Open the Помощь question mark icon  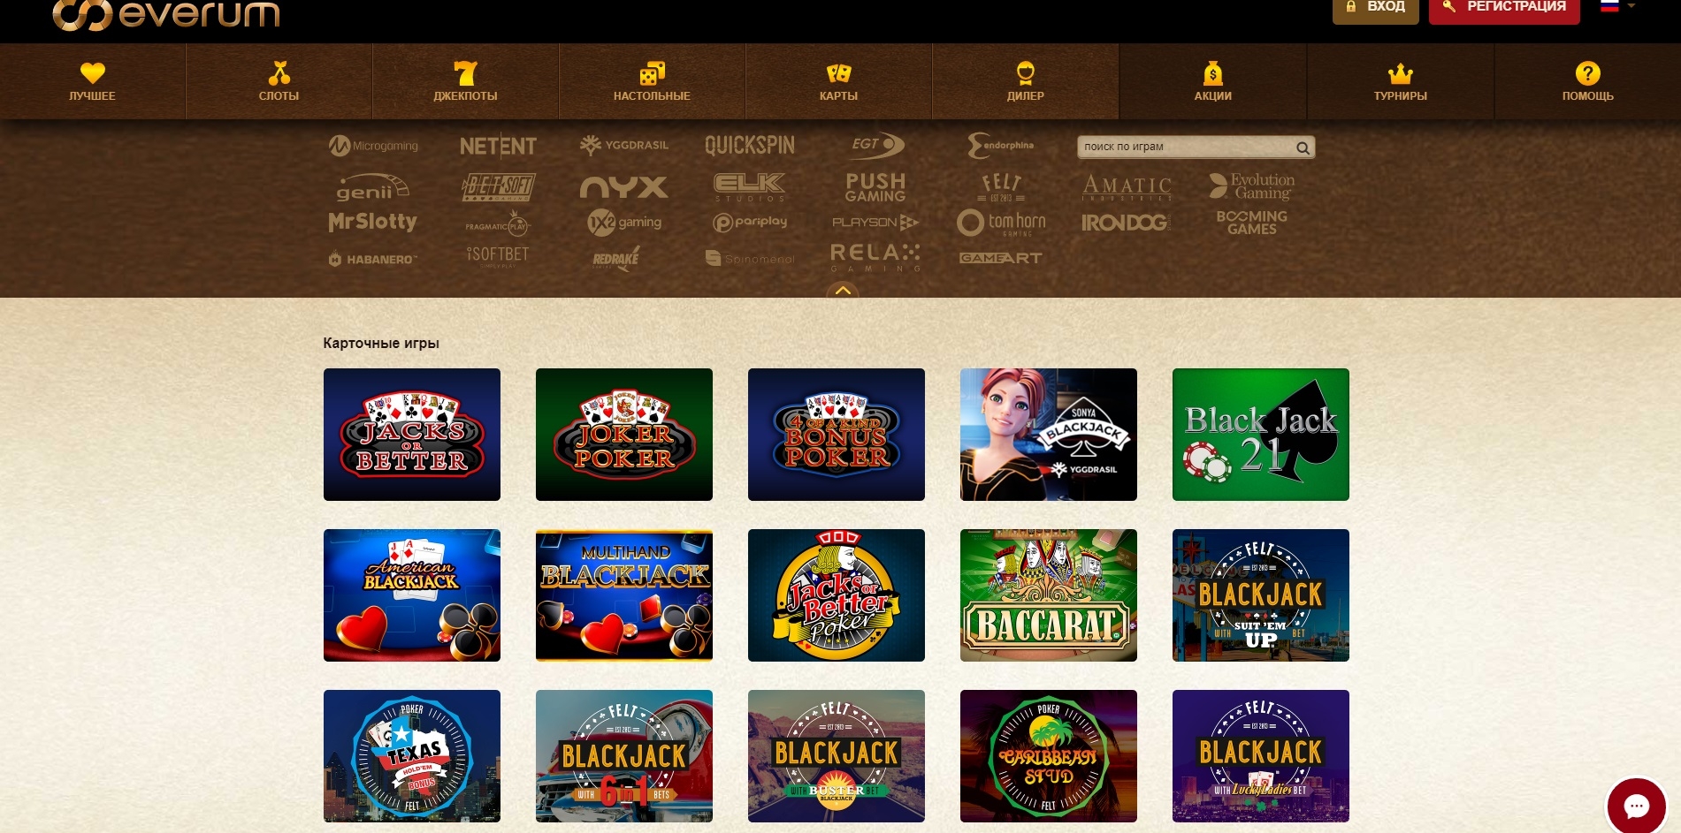pos(1587,73)
